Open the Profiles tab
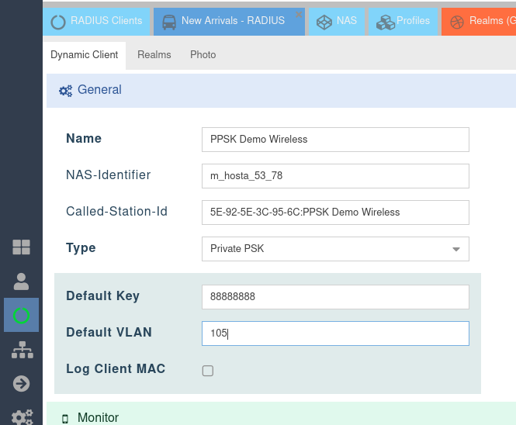This screenshot has height=425, width=516. pyautogui.click(x=403, y=21)
